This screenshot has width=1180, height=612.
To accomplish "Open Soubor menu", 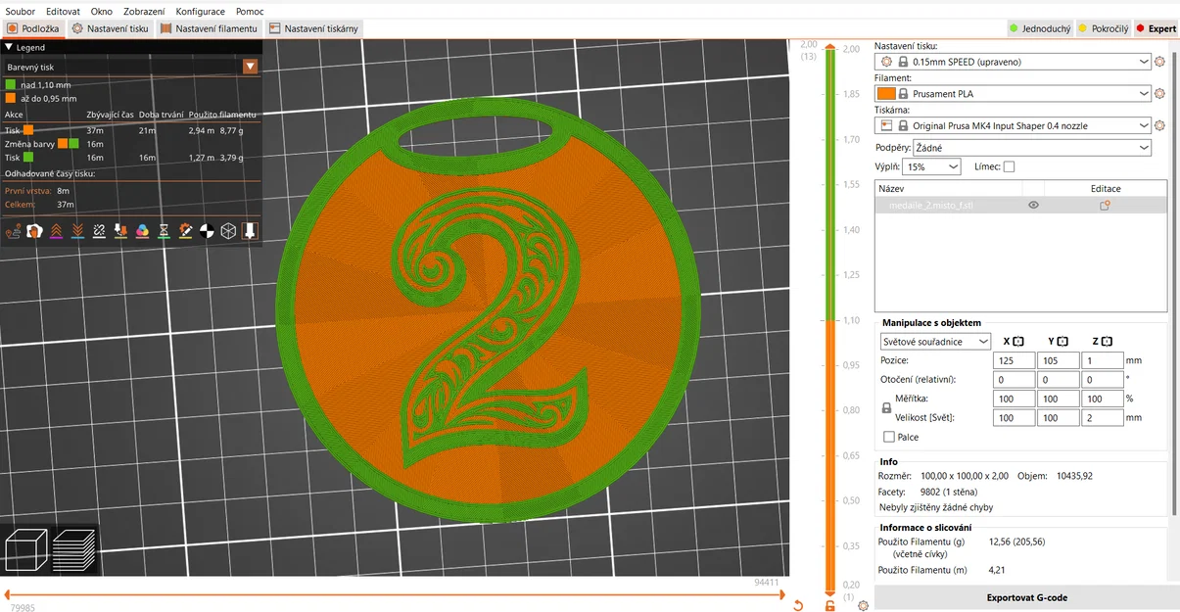I will (x=20, y=11).
